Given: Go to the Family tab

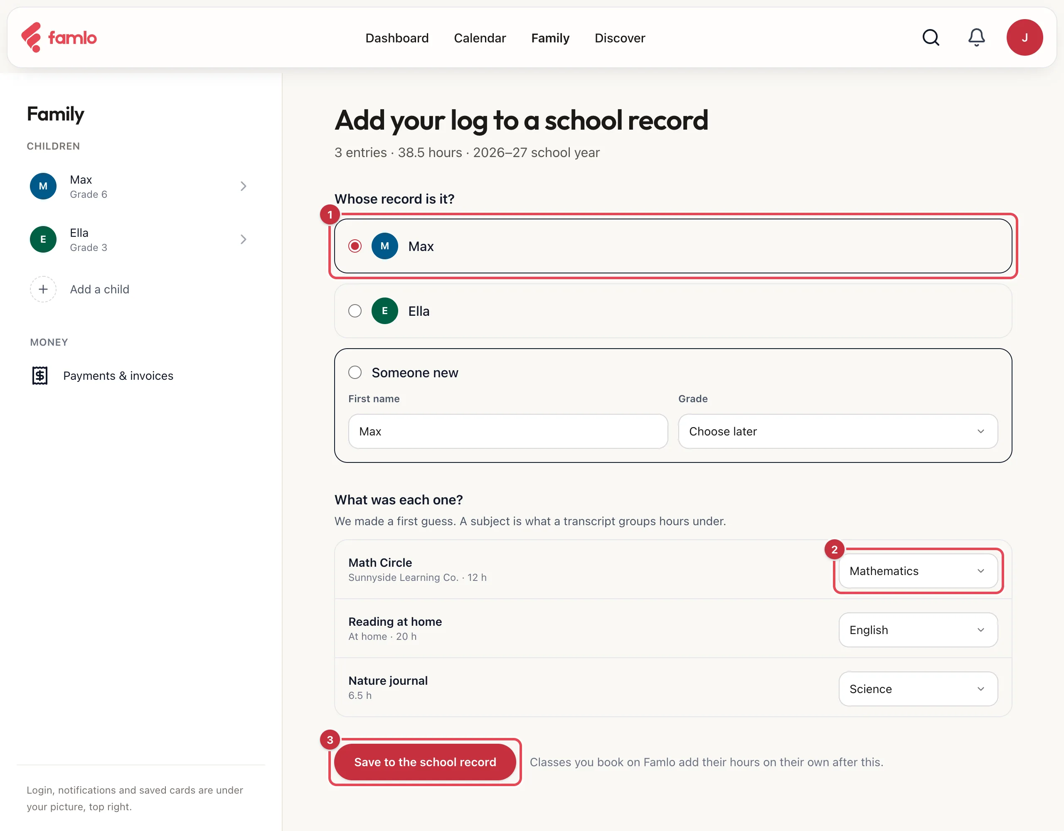Looking at the screenshot, I should click(x=550, y=37).
